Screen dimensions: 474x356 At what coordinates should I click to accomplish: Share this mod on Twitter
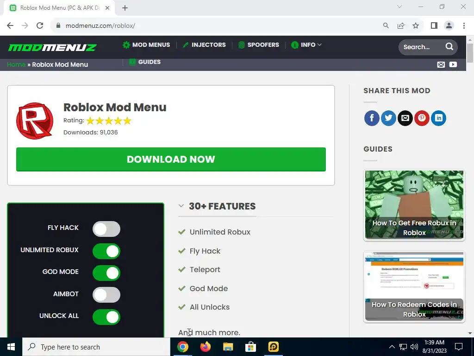coord(388,118)
